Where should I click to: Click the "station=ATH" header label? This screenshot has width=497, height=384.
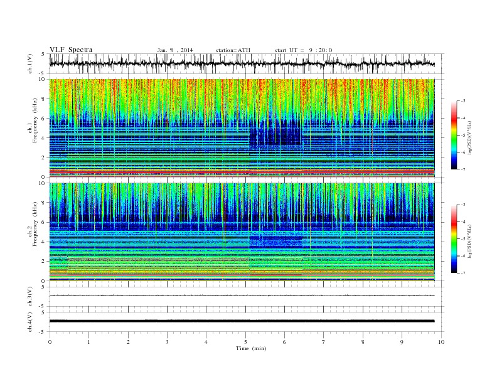(233, 50)
